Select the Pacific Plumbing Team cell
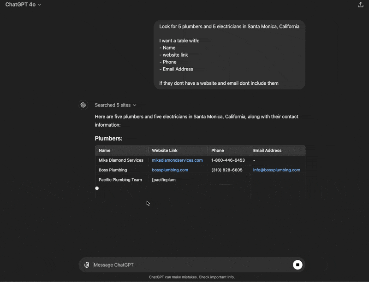 click(x=120, y=180)
